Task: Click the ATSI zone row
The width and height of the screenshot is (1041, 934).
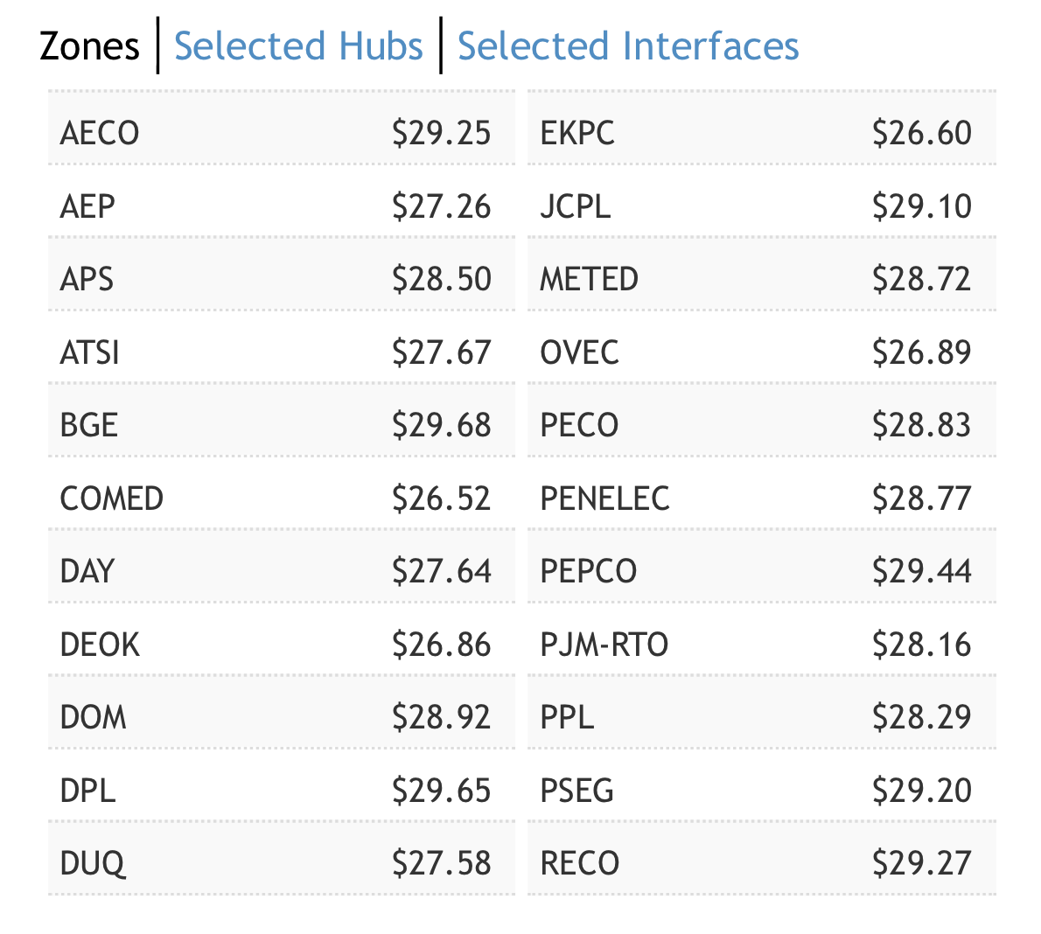Action: (280, 352)
